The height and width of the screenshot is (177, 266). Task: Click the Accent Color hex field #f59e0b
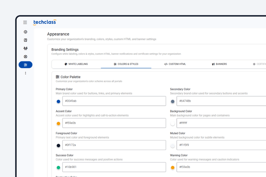(x=114, y=123)
